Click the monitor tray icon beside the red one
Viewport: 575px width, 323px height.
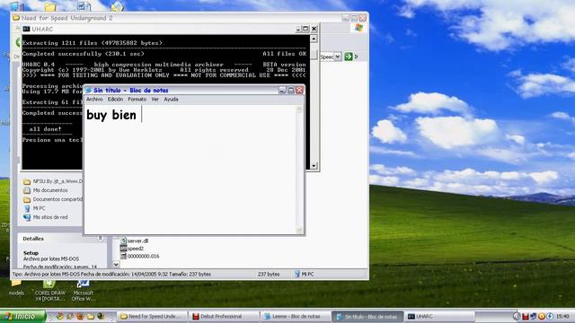[x=533, y=317]
